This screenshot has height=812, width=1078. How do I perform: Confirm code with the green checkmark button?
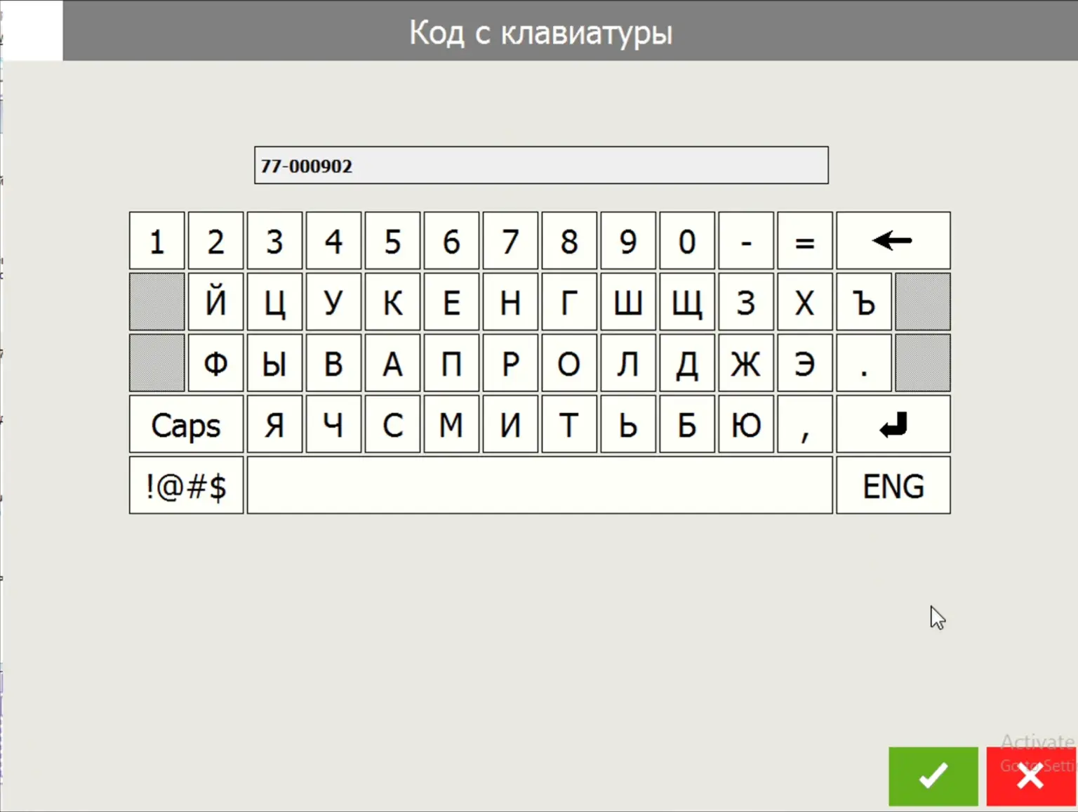(x=933, y=776)
